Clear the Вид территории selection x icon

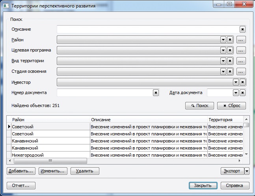coord(230,61)
